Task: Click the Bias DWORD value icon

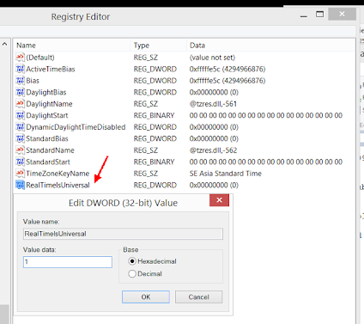Action: pos(20,81)
